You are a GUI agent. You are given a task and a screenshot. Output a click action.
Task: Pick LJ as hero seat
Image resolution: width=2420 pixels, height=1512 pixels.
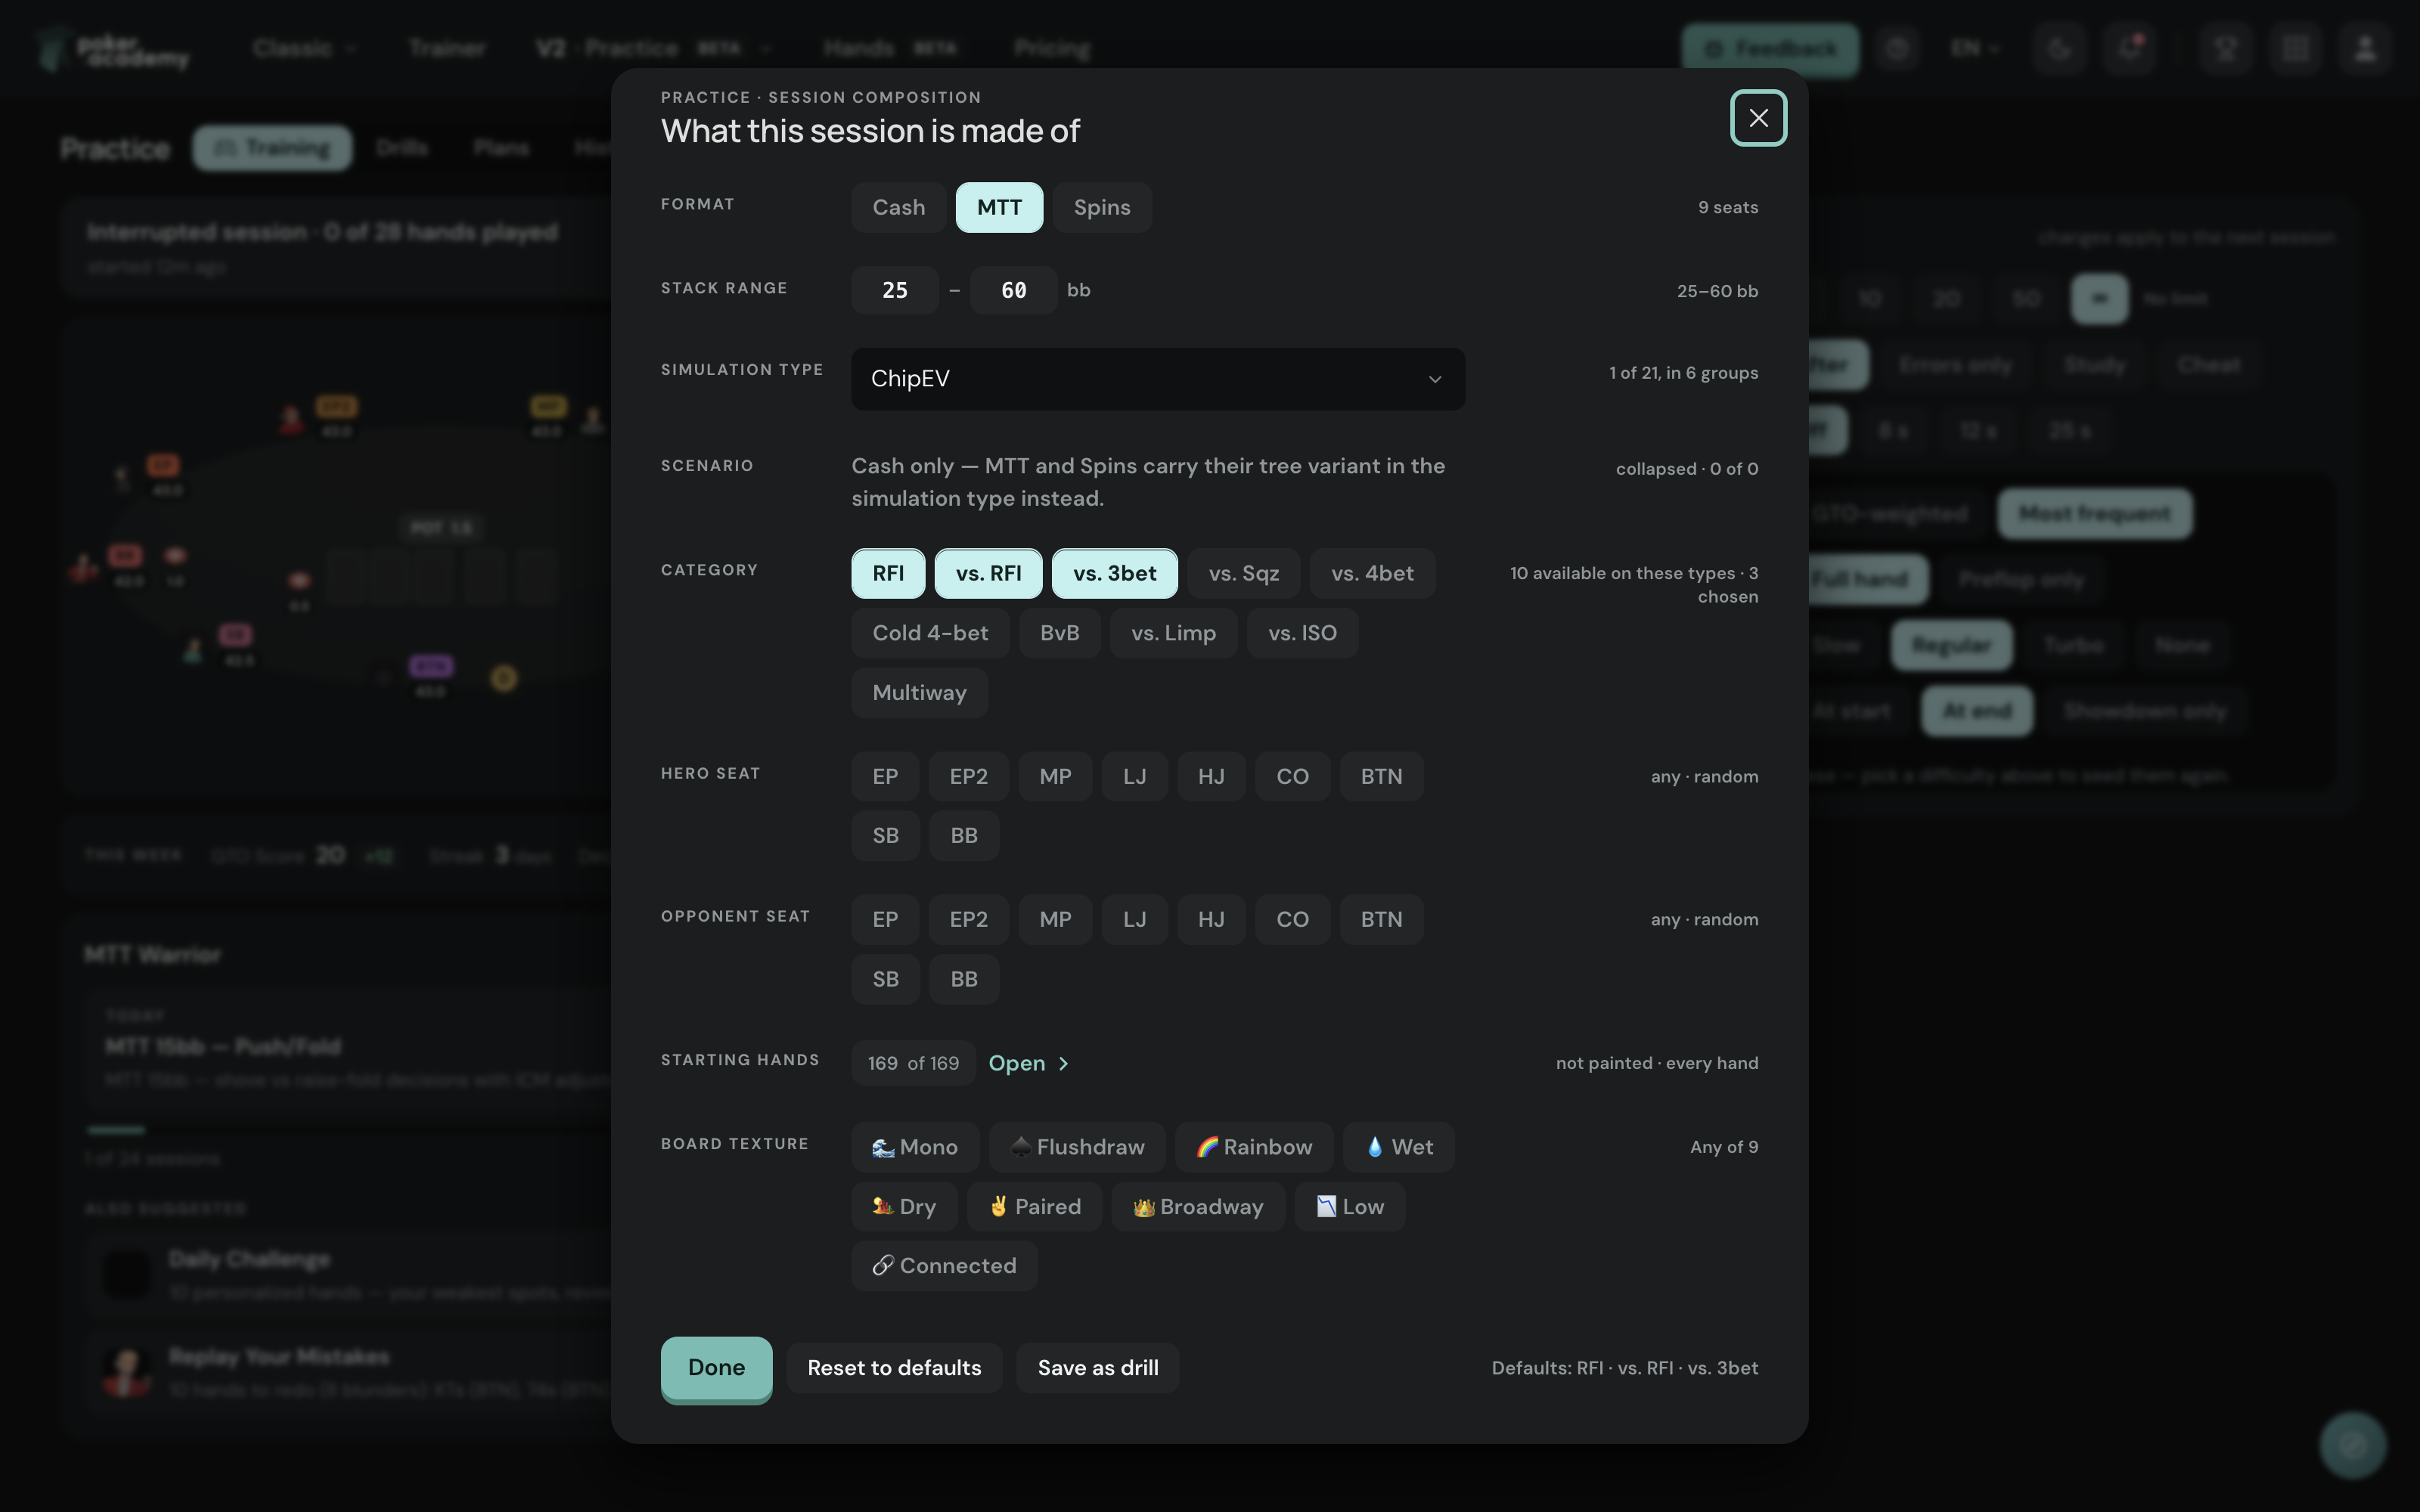coord(1134,776)
